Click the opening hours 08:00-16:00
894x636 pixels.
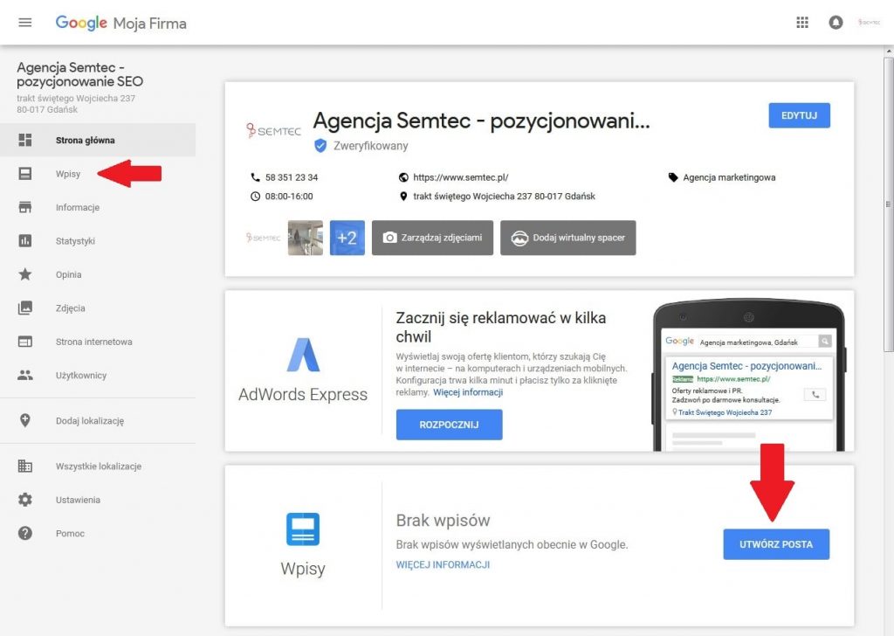pos(289,197)
